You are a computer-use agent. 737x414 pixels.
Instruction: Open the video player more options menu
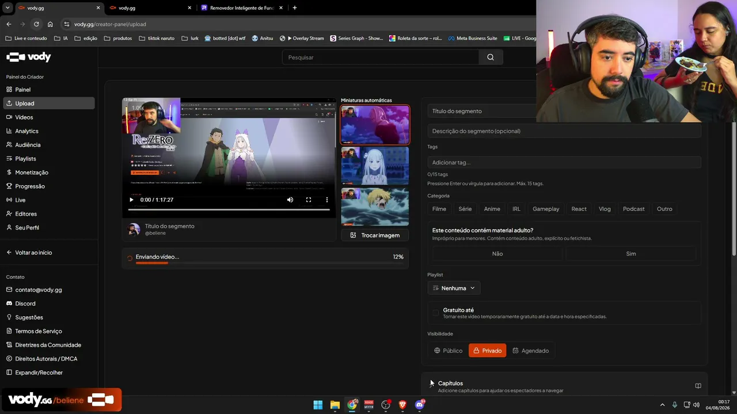(327, 200)
